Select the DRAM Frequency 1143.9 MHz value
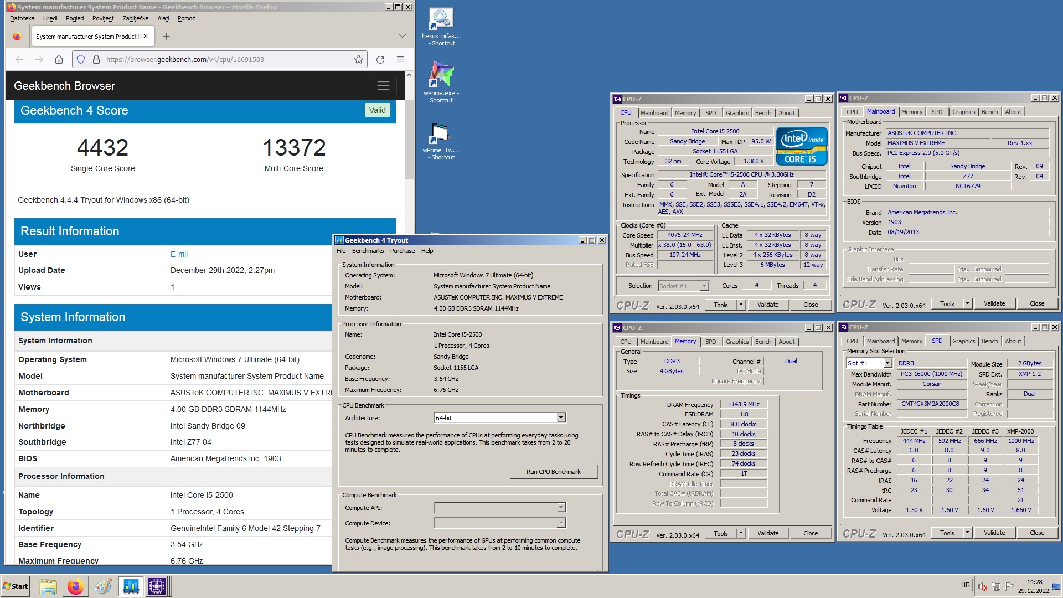The height and width of the screenshot is (598, 1063). (x=744, y=404)
